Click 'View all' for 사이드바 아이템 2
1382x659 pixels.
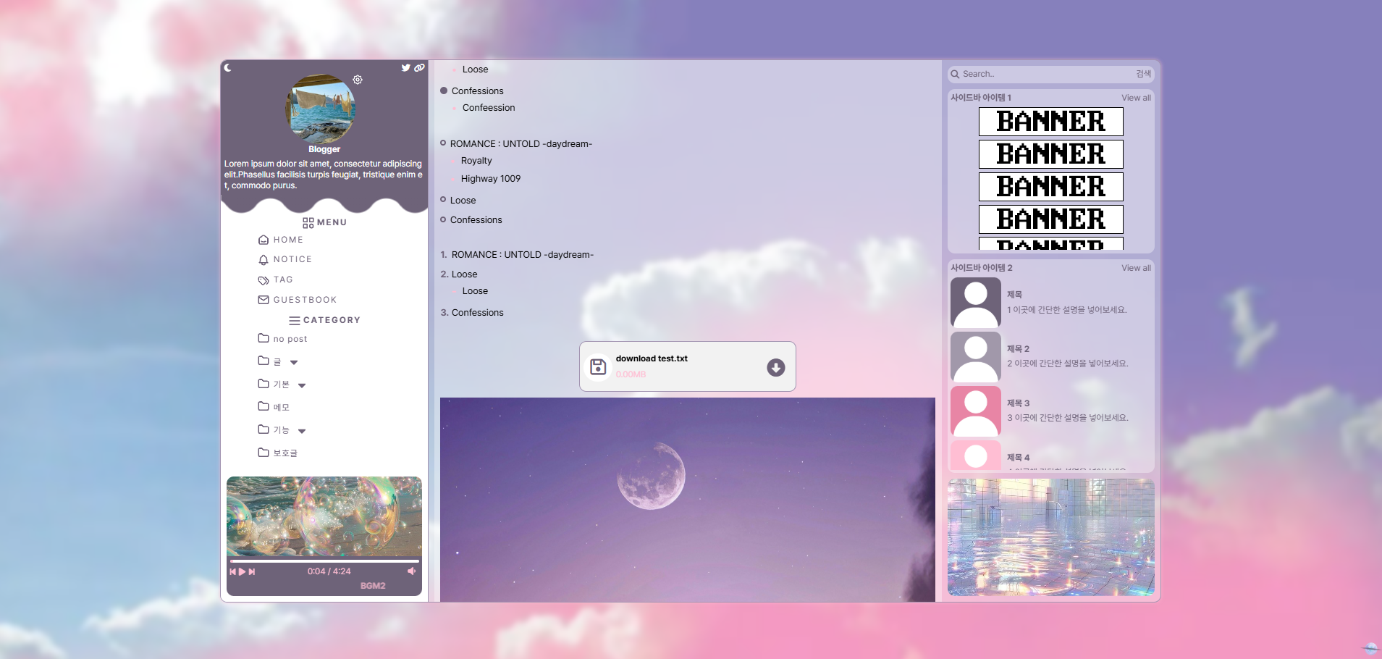[x=1136, y=268]
